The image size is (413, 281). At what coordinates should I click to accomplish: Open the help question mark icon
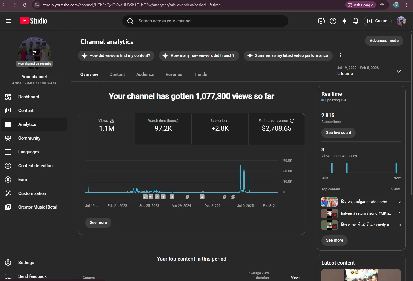pyautogui.click(x=333, y=21)
